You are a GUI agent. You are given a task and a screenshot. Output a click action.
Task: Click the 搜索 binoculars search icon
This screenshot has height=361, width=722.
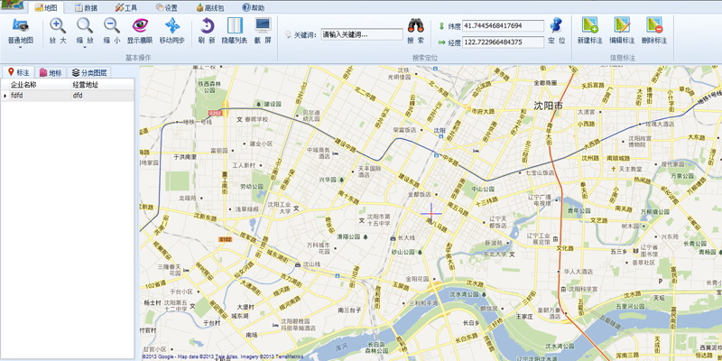(x=415, y=27)
